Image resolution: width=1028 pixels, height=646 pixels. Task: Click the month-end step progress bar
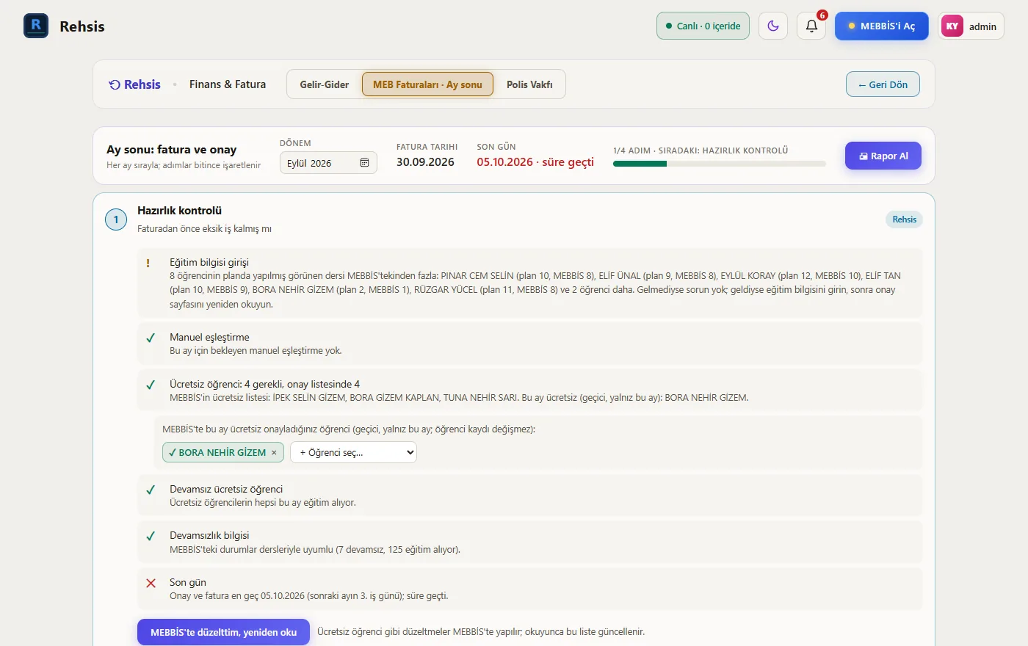point(720,164)
